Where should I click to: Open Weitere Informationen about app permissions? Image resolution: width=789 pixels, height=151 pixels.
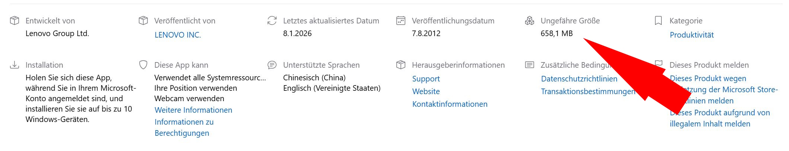pos(193,110)
